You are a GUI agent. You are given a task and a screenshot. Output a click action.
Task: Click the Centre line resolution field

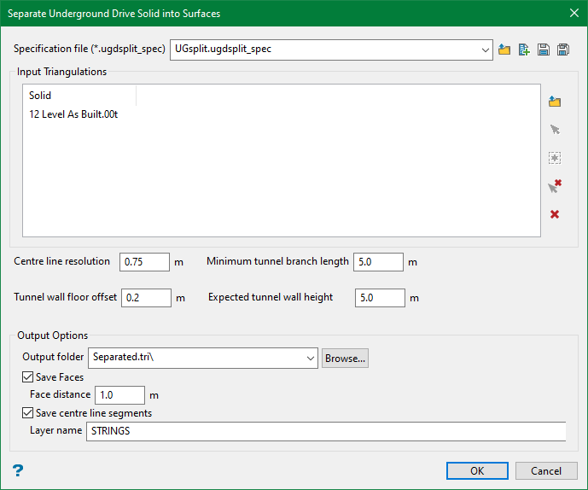[144, 262]
